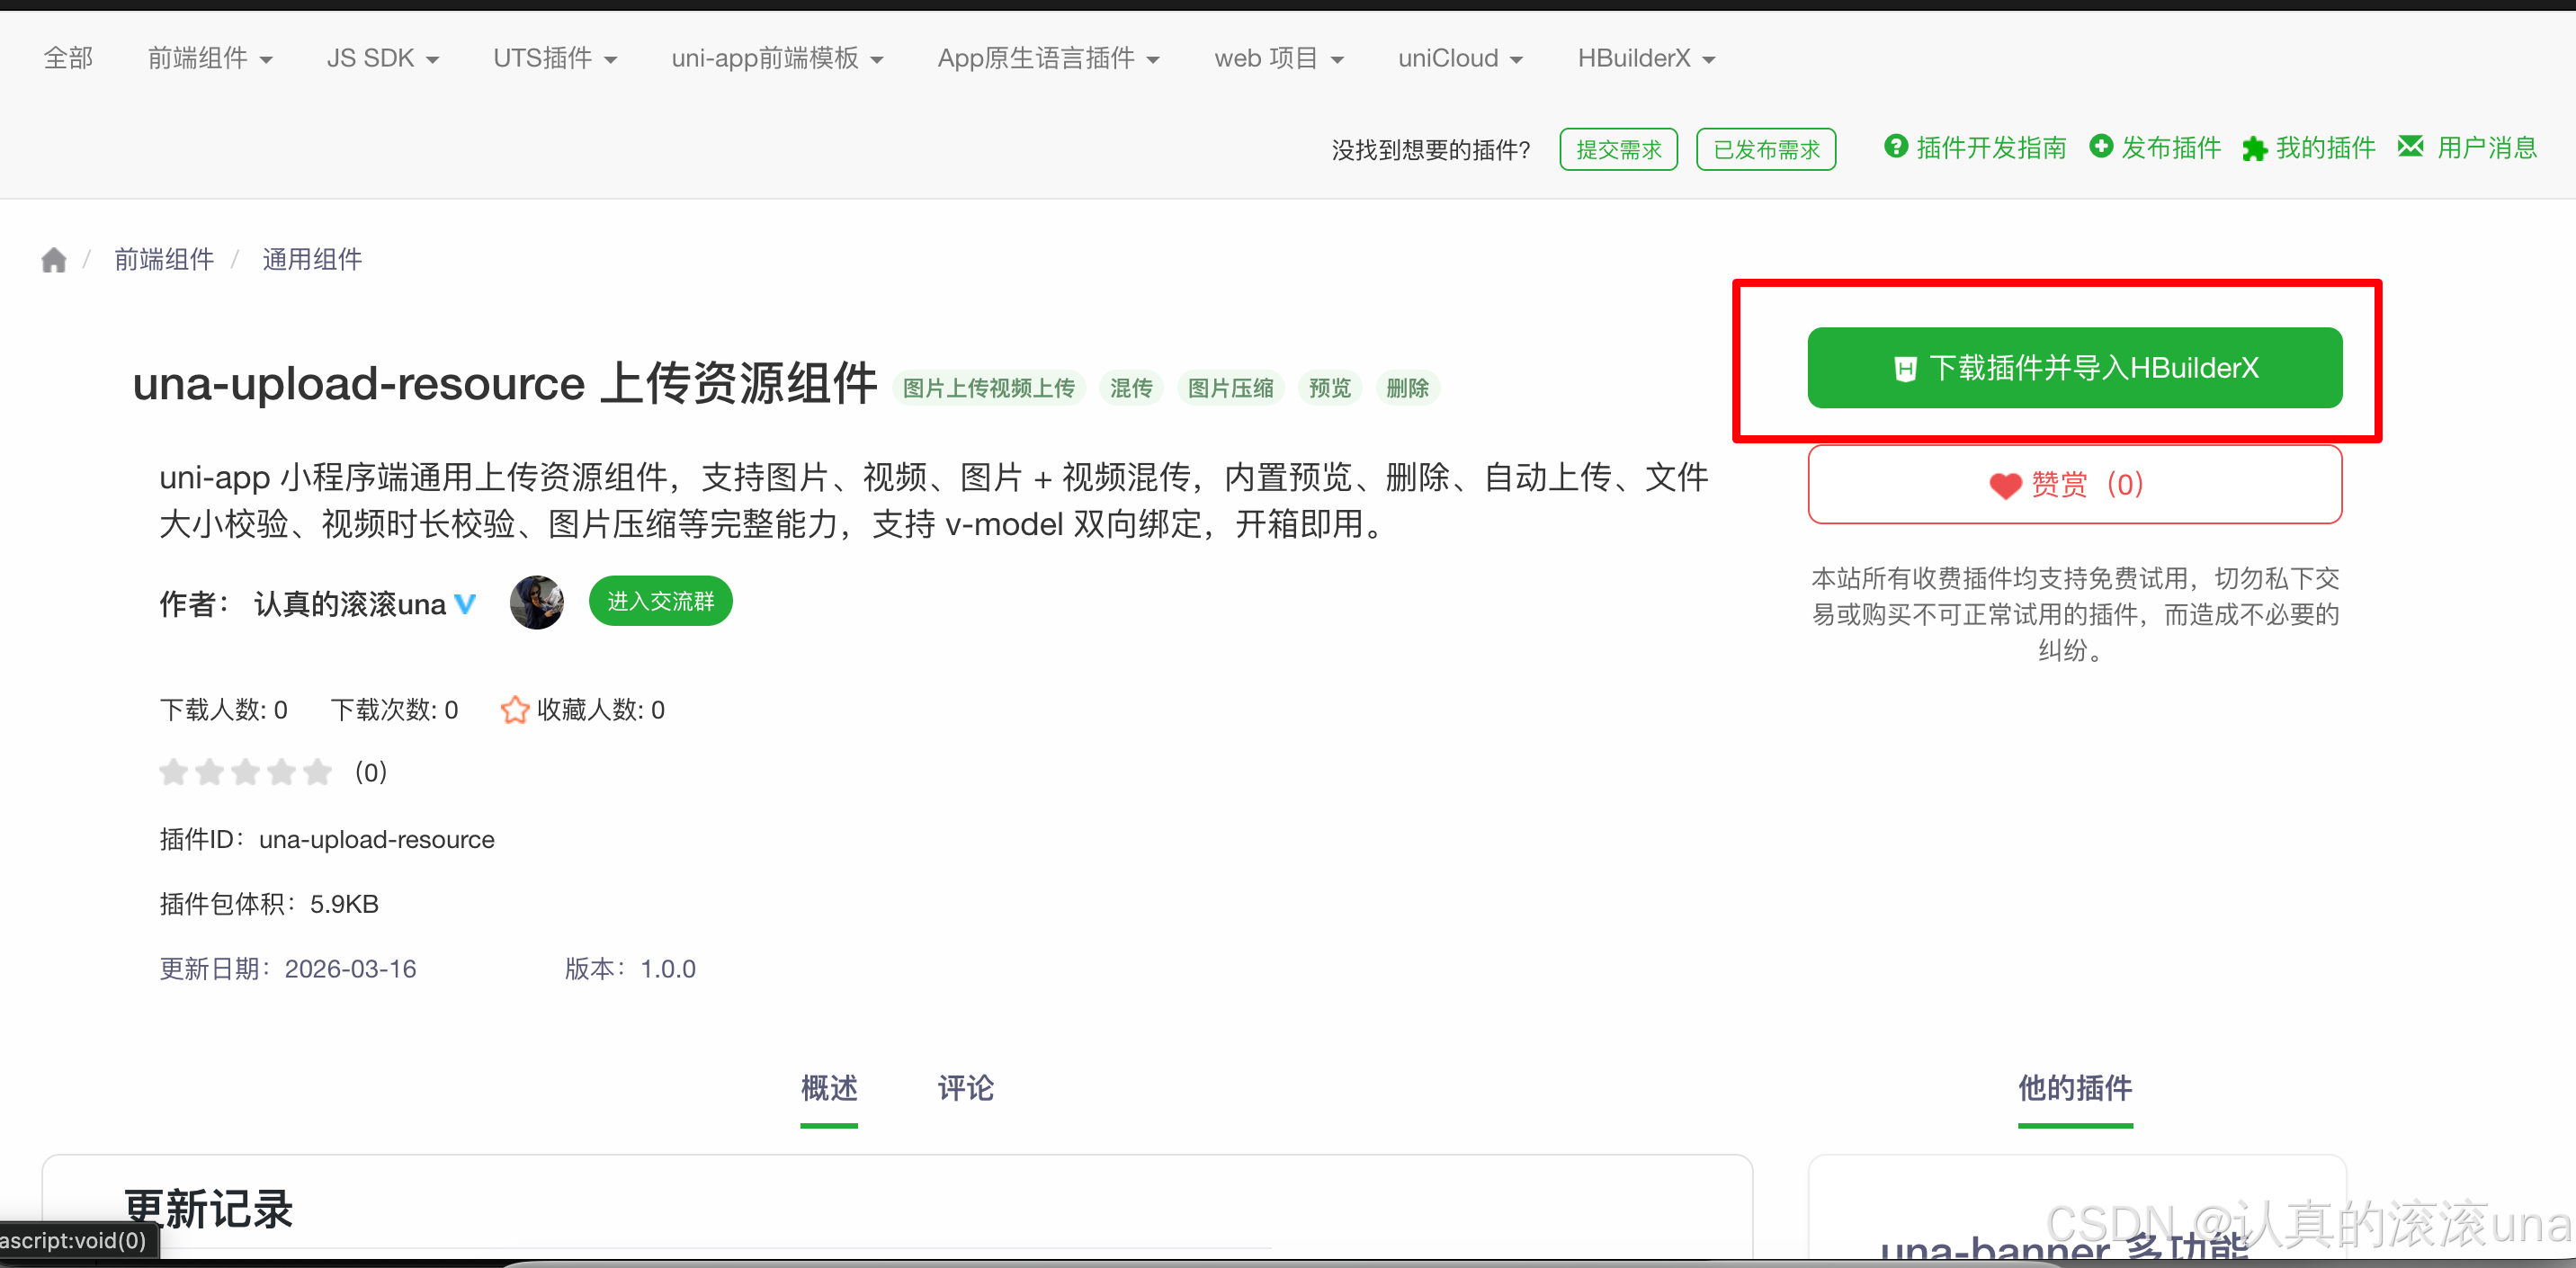Open the 我的插件 link
2576x1268 pixels.
[x=2325, y=148]
